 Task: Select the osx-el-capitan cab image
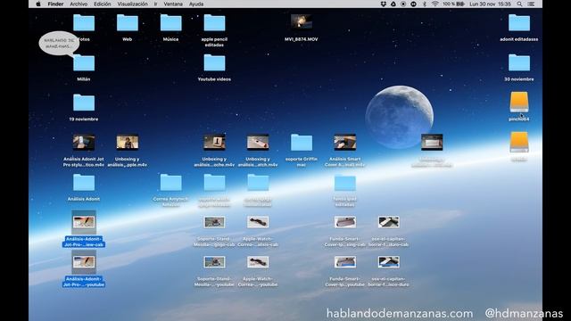[388, 222]
